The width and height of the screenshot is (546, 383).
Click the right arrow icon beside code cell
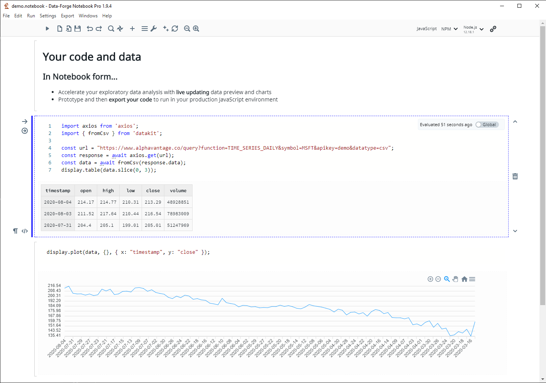click(x=25, y=121)
